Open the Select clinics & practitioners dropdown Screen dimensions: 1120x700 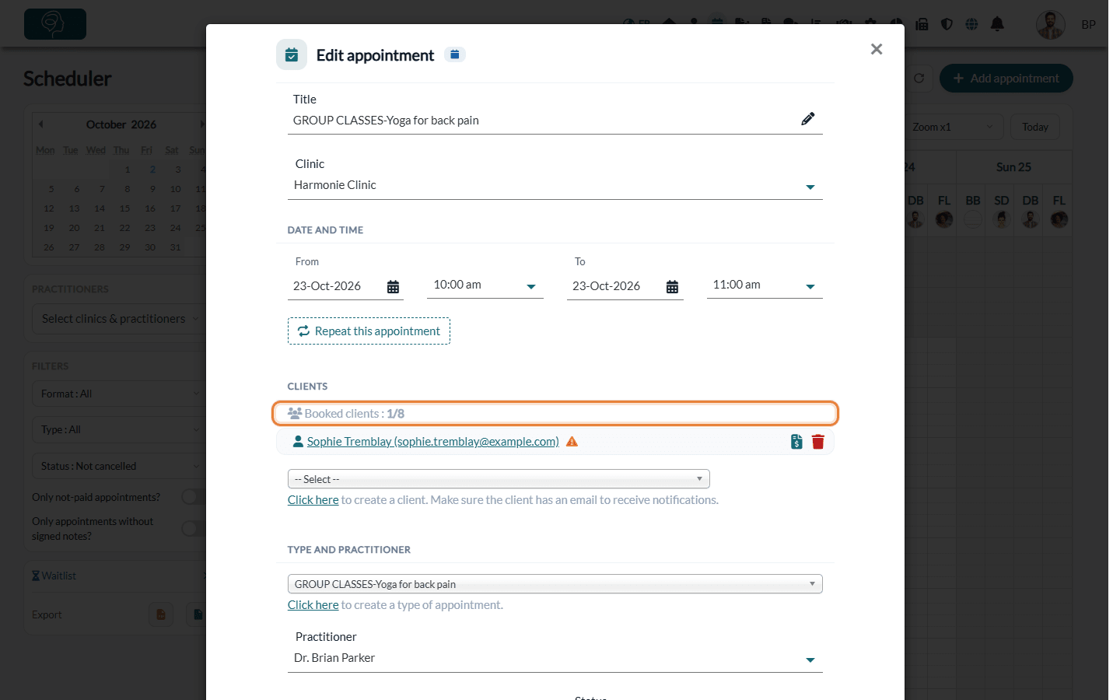[x=119, y=319]
